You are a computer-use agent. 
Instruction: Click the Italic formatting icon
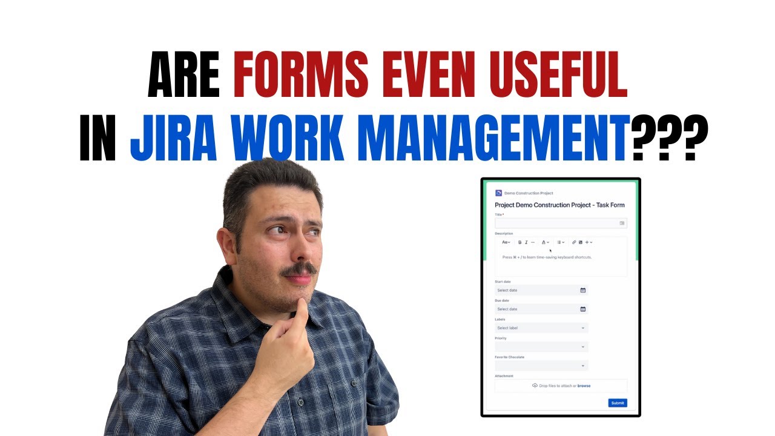click(x=526, y=242)
